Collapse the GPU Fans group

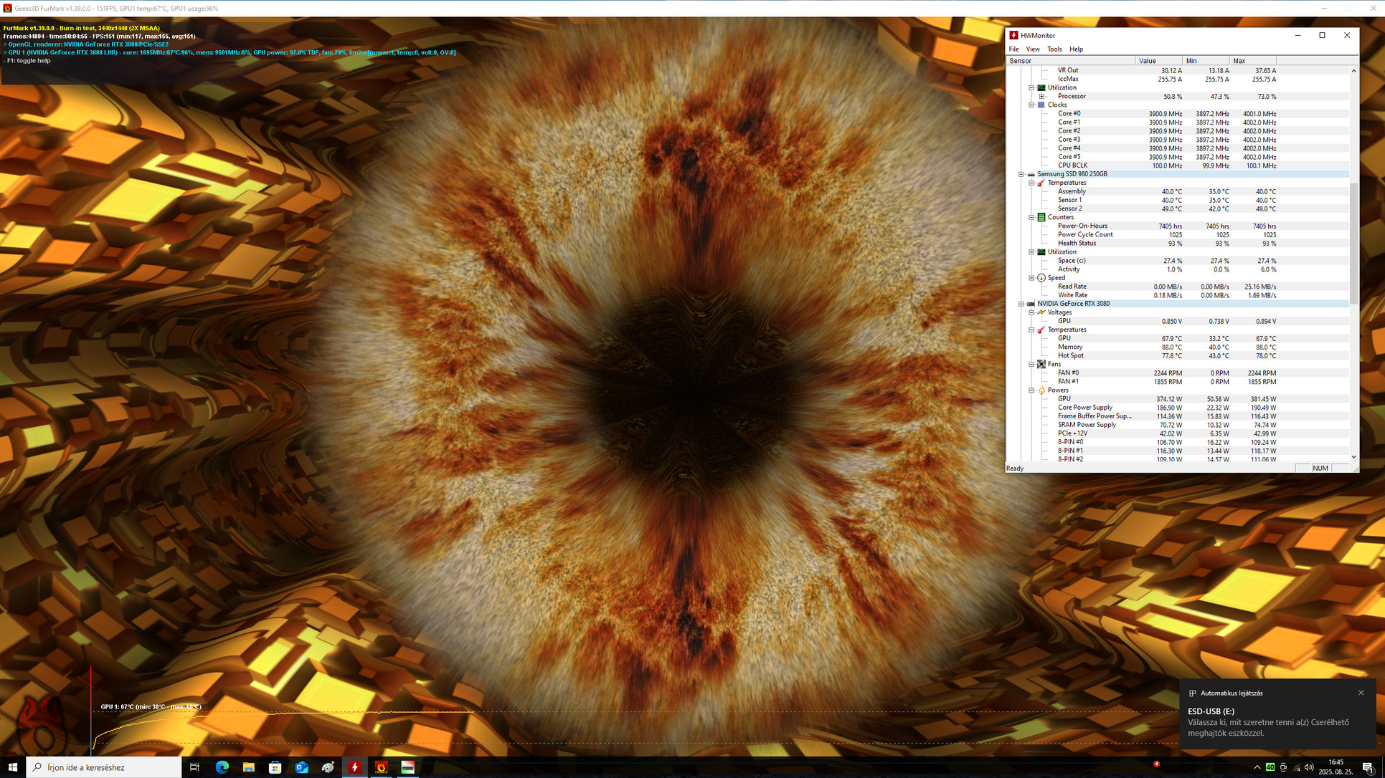point(1031,364)
